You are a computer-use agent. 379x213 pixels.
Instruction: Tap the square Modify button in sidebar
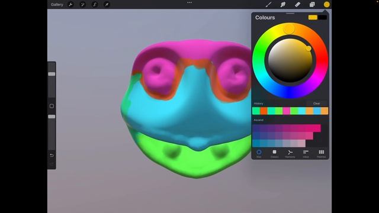[x=52, y=106]
